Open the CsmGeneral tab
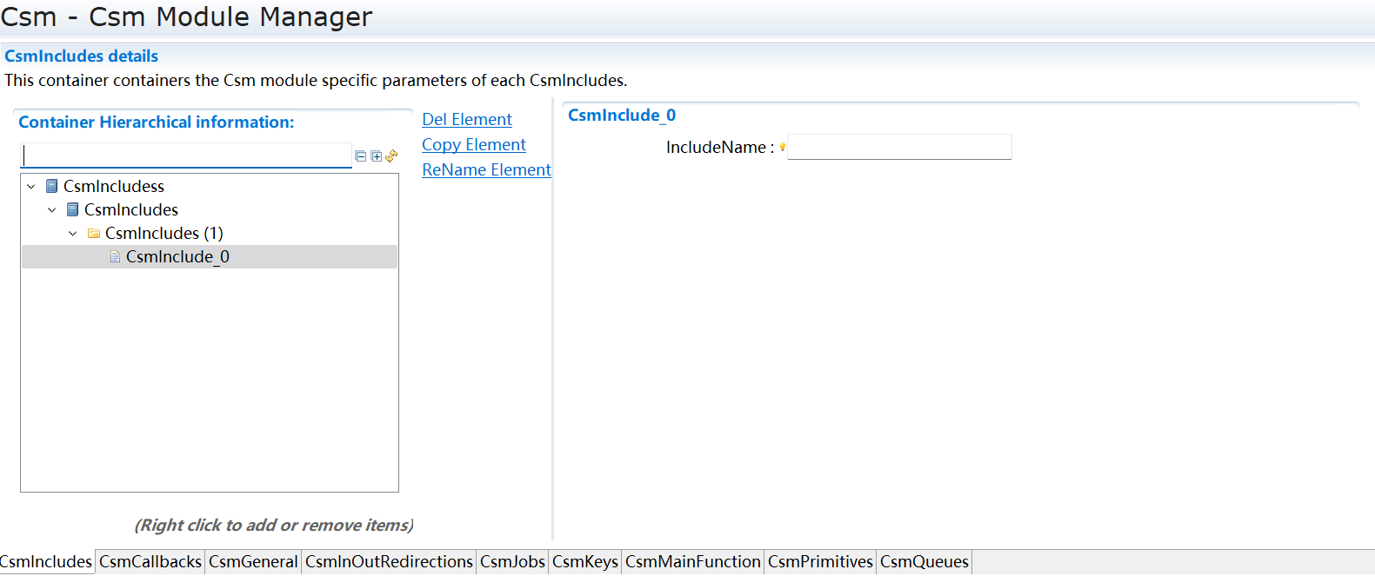1375x576 pixels. click(x=253, y=562)
